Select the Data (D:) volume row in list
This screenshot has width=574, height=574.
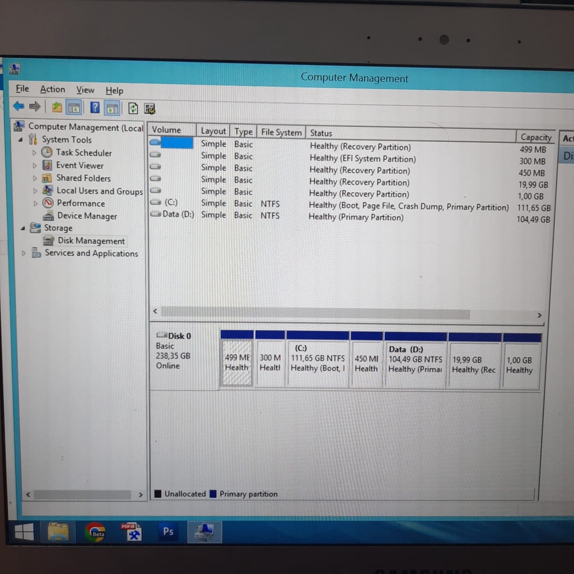(x=350, y=216)
